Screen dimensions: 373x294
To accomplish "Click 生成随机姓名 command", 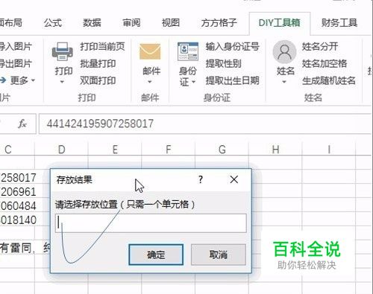I will coord(329,80).
